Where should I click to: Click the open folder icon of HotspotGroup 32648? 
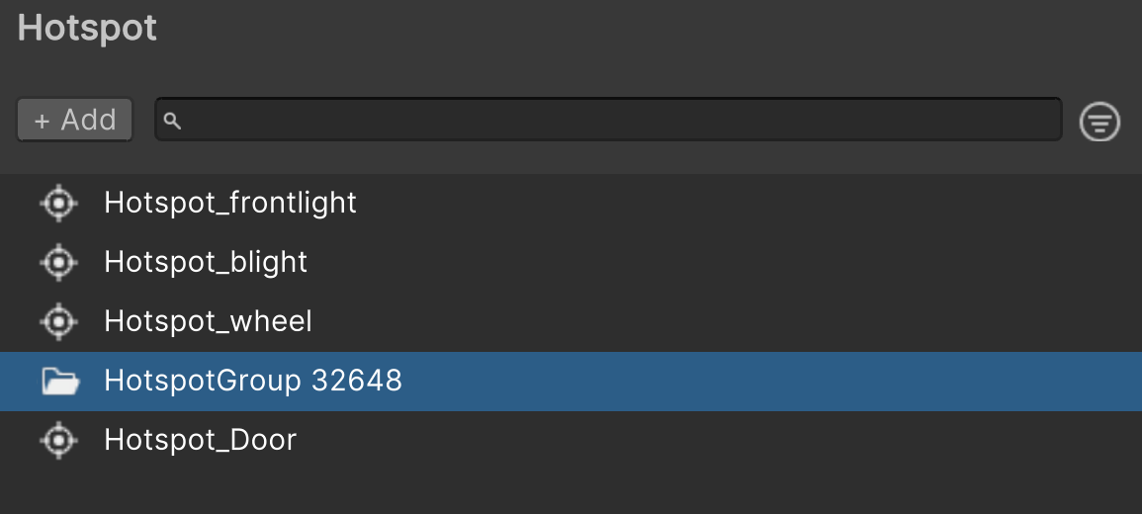(x=59, y=382)
